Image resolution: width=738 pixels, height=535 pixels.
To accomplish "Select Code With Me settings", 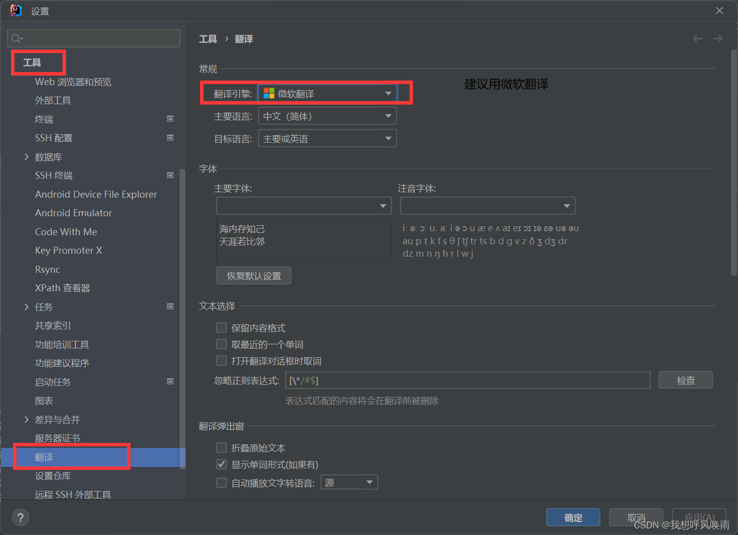I will point(66,232).
